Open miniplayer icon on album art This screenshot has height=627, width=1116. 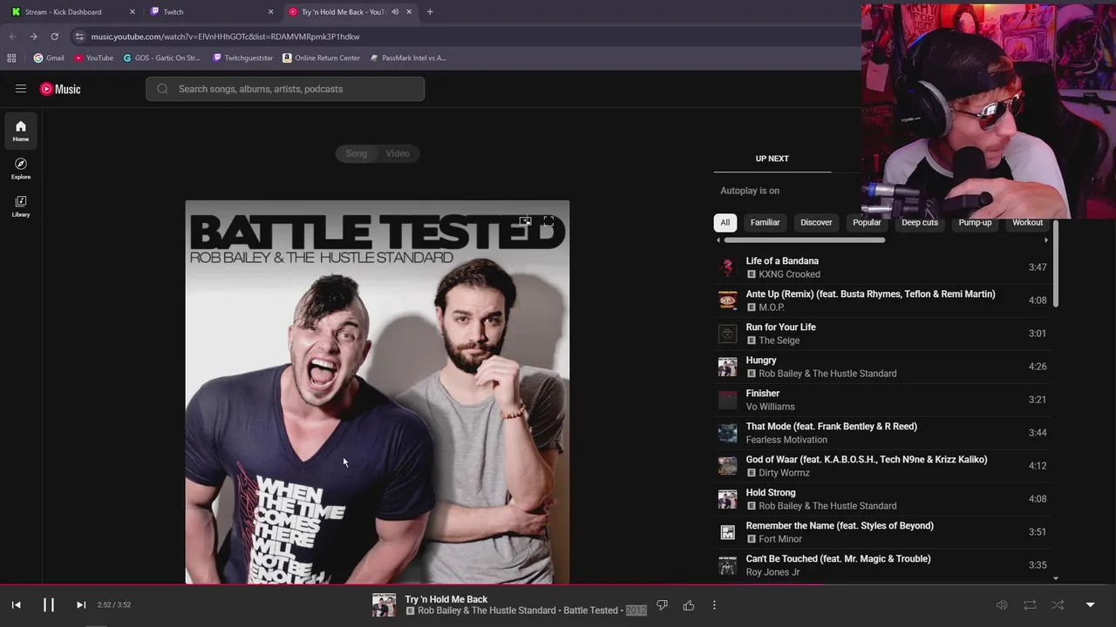(525, 221)
